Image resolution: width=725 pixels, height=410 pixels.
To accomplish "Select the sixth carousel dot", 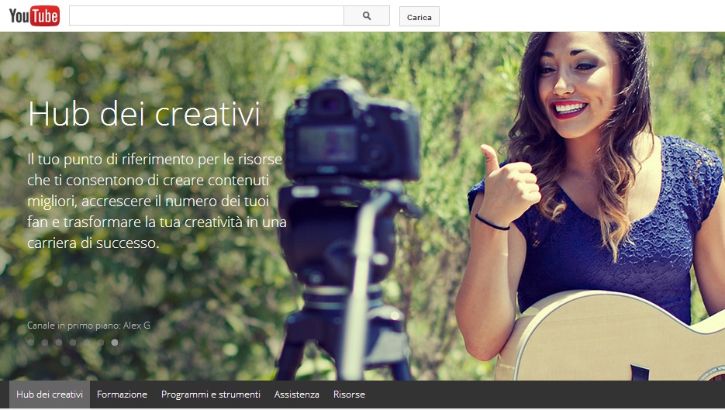I will tap(101, 342).
